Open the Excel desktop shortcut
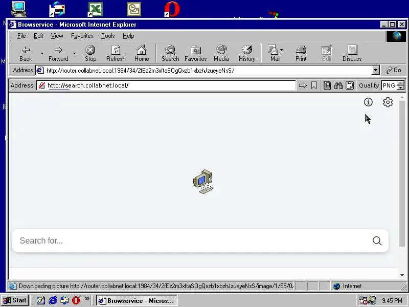409x307 pixels. coord(95,9)
